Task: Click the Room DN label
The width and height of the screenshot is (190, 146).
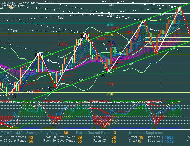Action: 101,141
